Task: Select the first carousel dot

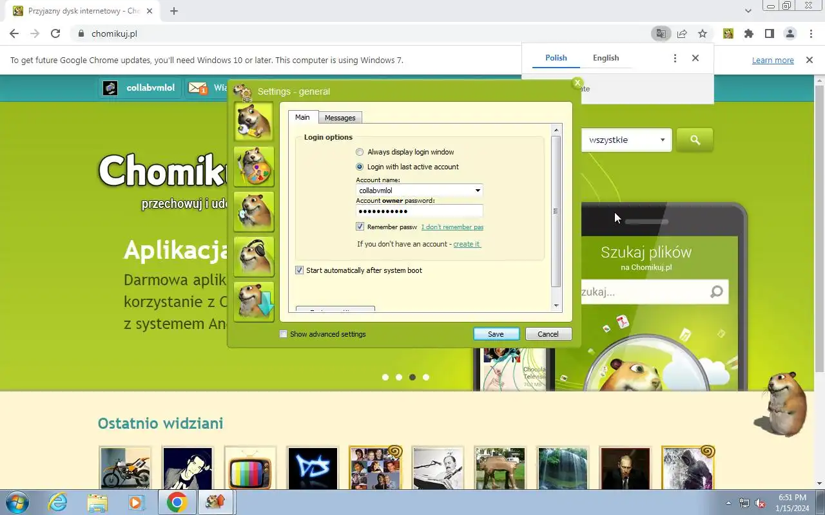Action: 385,377
